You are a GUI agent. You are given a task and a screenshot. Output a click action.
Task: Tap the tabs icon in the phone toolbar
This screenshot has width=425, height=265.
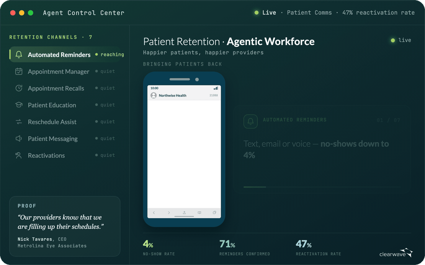215,213
